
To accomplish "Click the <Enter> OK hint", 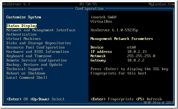I will 17,99.
